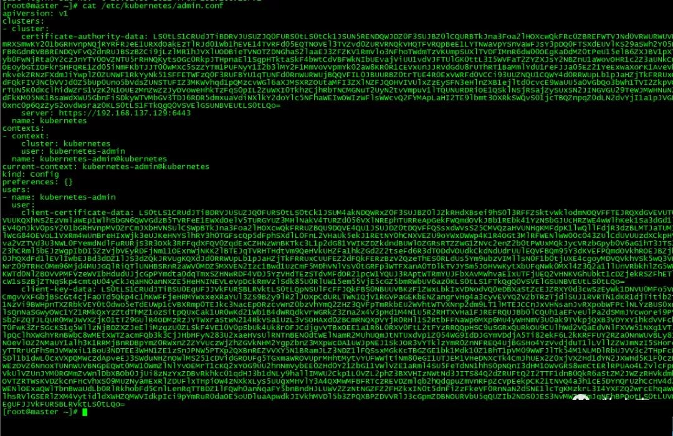Click the partially hidden white watermark logo
This screenshot has width=673, height=436.
[581, 398]
